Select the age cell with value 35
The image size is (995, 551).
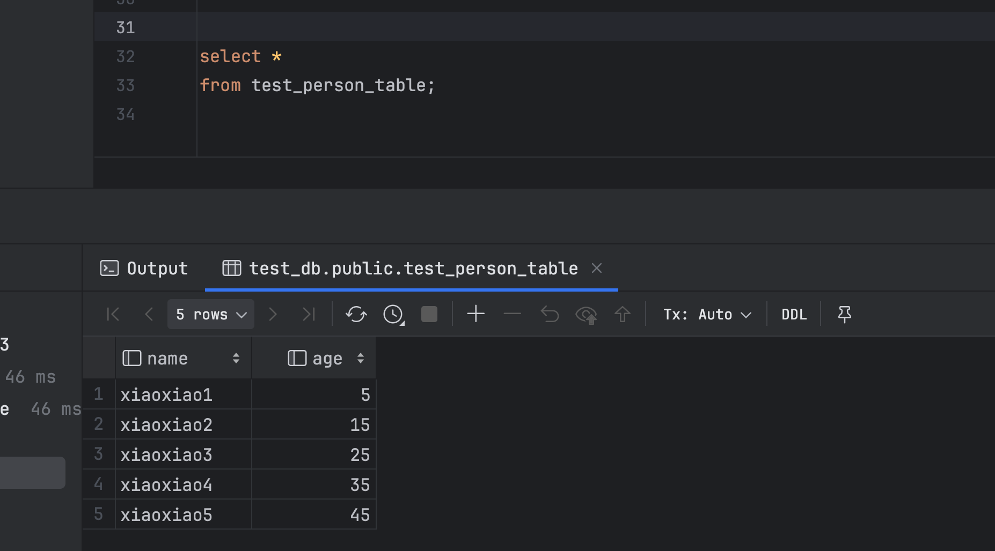point(314,485)
